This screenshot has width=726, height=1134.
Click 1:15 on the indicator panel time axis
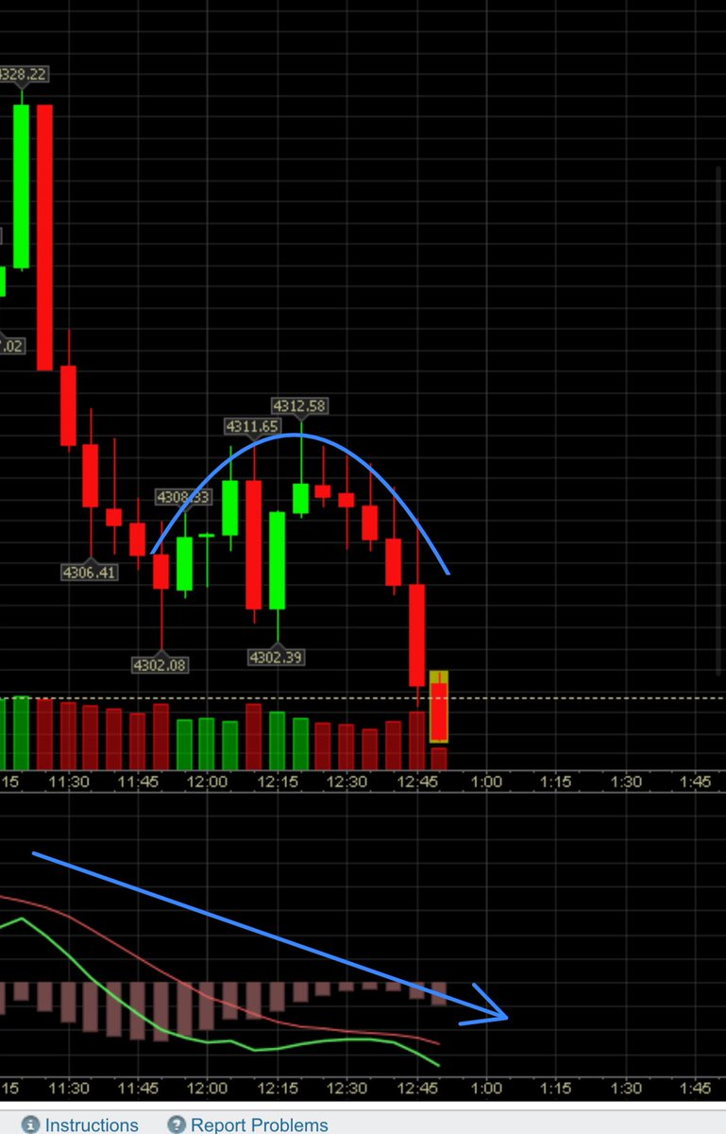555,1088
